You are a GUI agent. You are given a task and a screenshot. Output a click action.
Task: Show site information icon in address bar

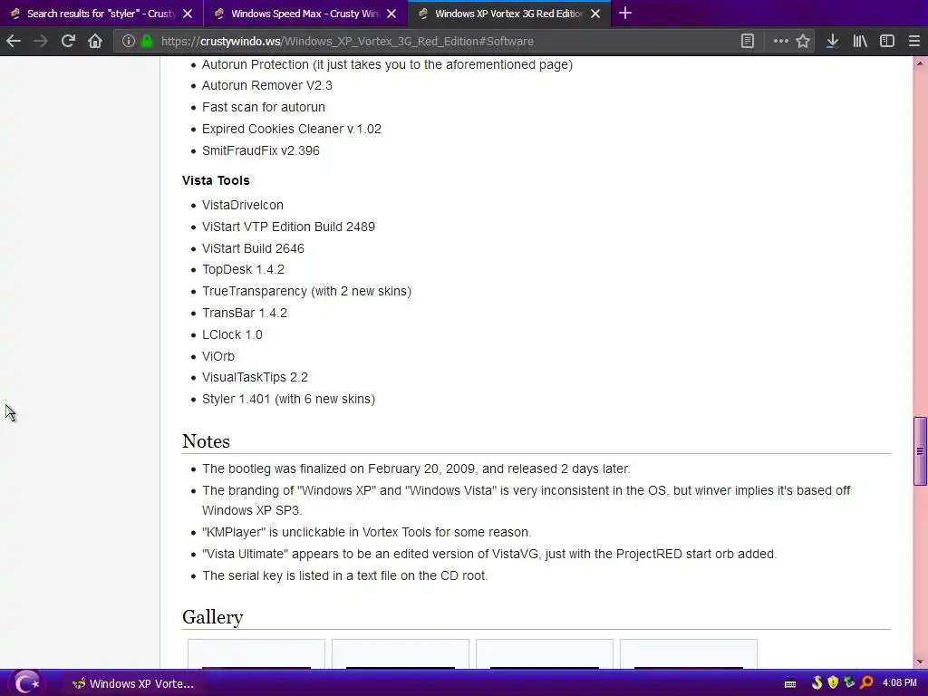coord(128,41)
